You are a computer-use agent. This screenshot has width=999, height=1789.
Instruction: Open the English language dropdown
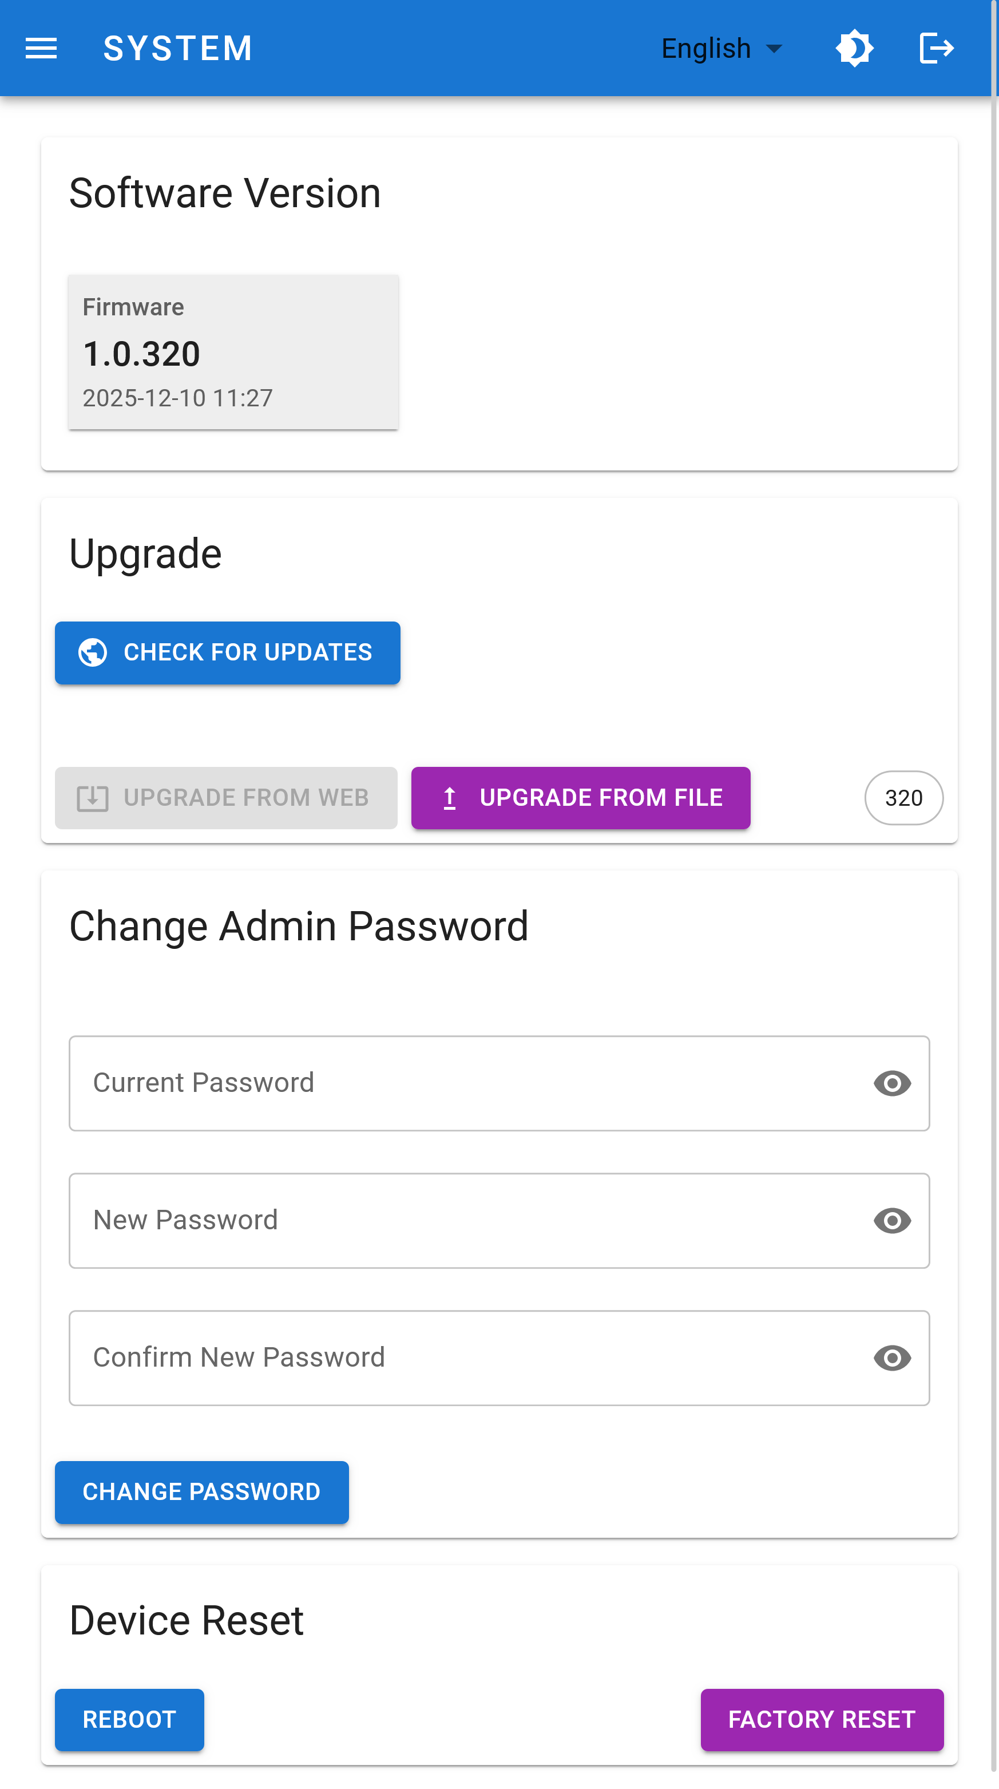coord(705,48)
